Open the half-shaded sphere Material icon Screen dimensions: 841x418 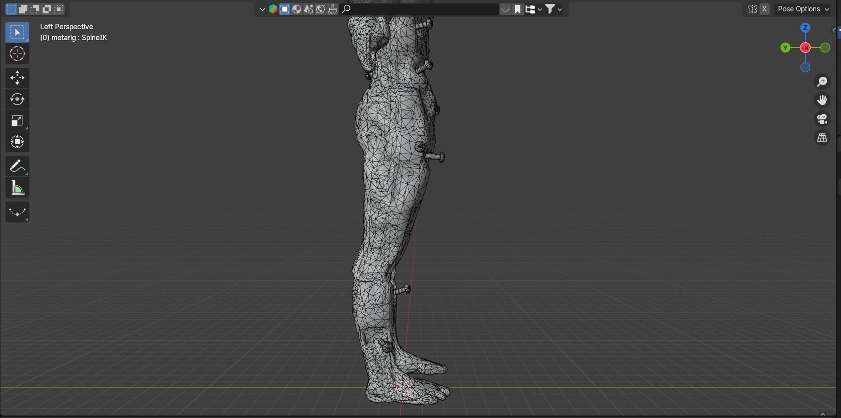point(296,9)
